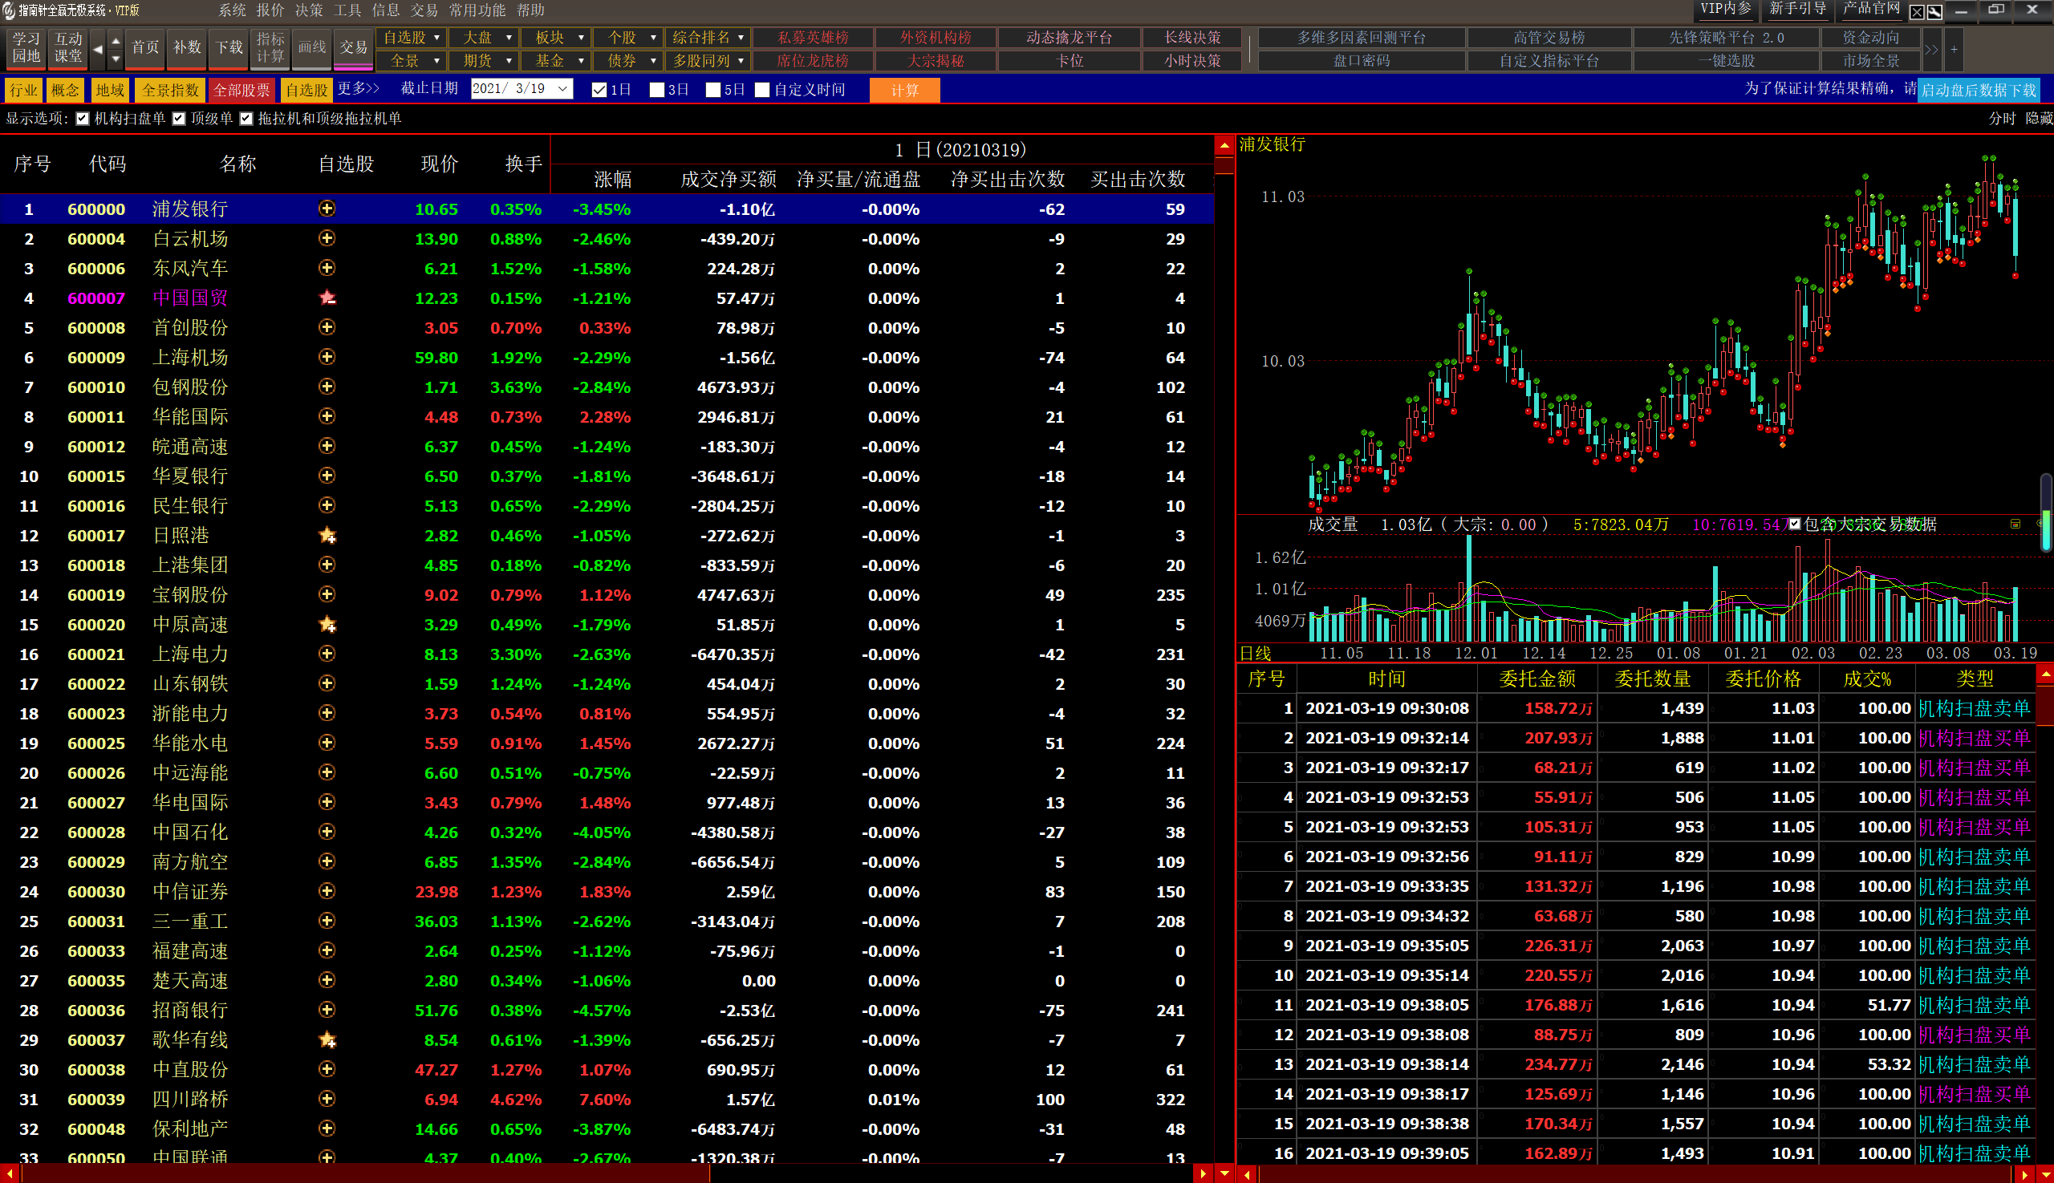Screen dimensions: 2054x1183
Task: Expand the 自选股 dropdown menu
Action: click(x=436, y=38)
